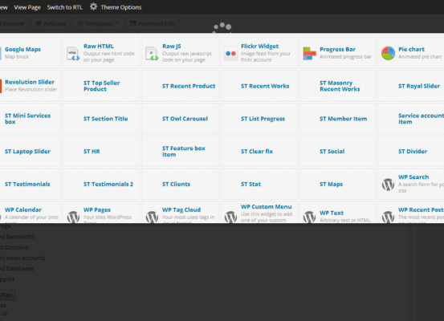Select ST List Progress element
Screen dimensions: 444x321
point(259,119)
